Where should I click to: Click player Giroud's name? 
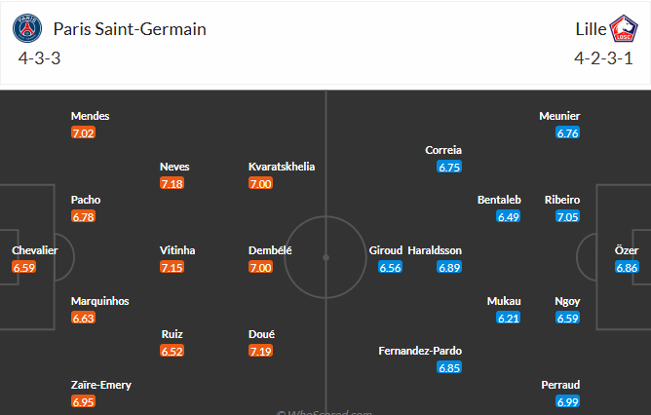click(x=386, y=250)
